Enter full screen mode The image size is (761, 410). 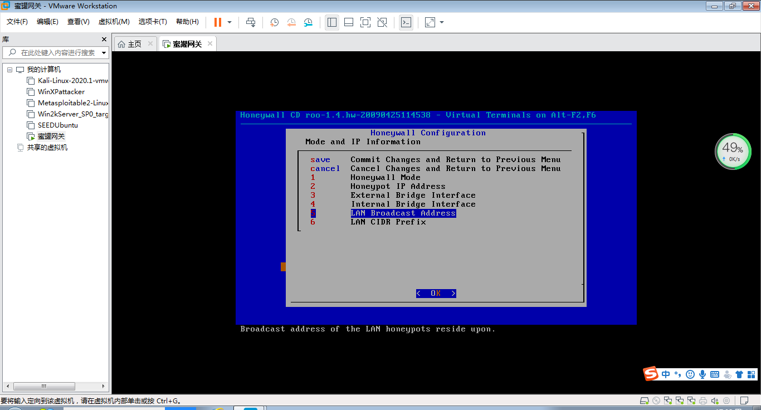(365, 22)
